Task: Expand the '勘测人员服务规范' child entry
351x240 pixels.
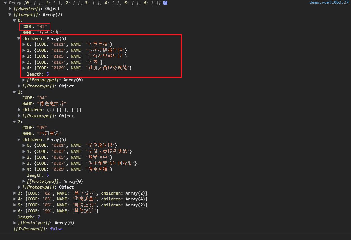Action: coord(23,68)
